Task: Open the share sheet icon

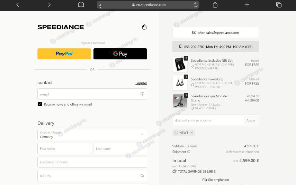Action: (215, 5)
